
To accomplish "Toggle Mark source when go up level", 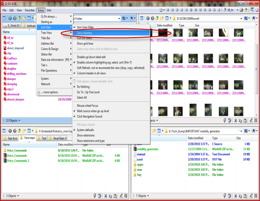I will (x=111, y=111).
